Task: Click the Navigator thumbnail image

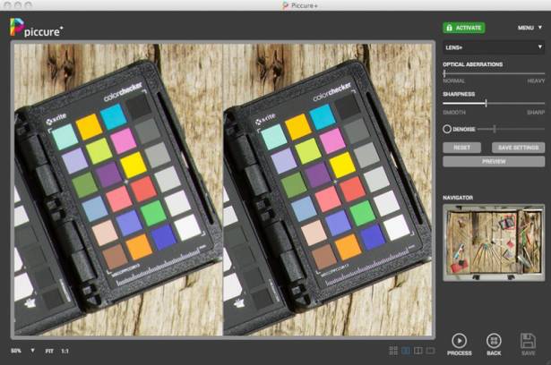Action: (x=494, y=242)
